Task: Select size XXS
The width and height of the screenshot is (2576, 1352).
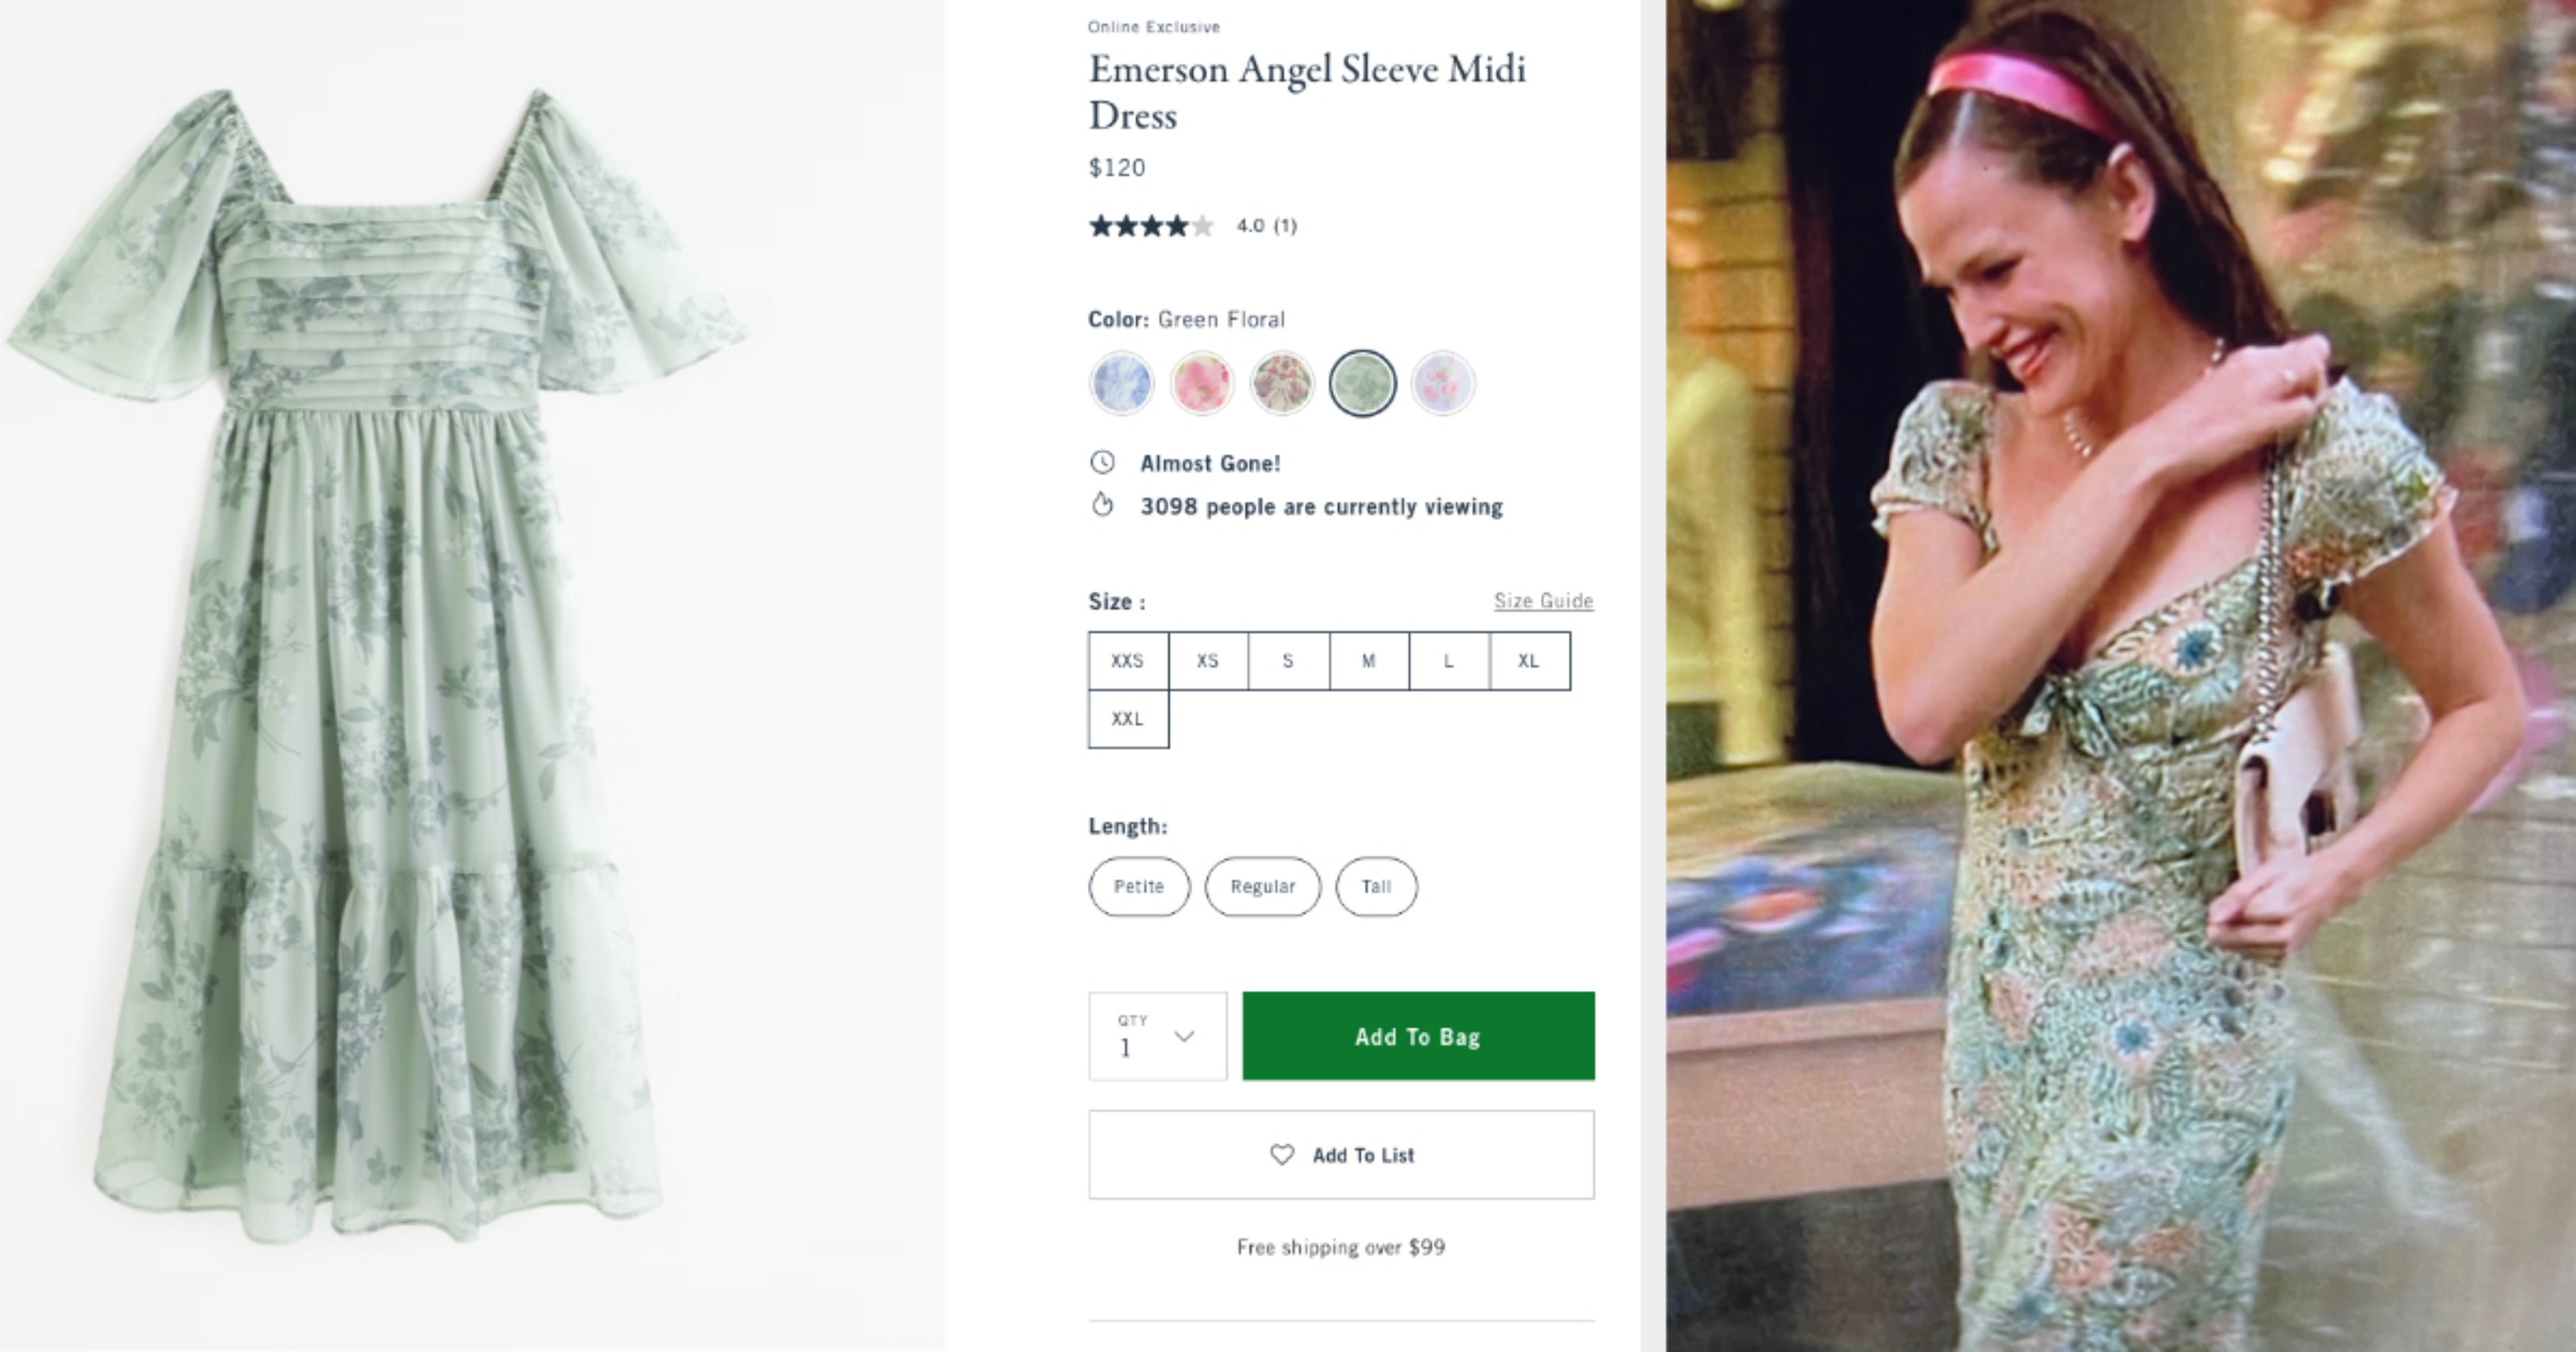Action: (1128, 661)
